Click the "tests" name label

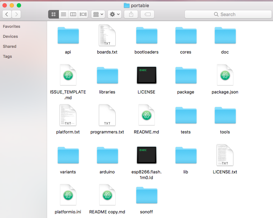[186, 132]
